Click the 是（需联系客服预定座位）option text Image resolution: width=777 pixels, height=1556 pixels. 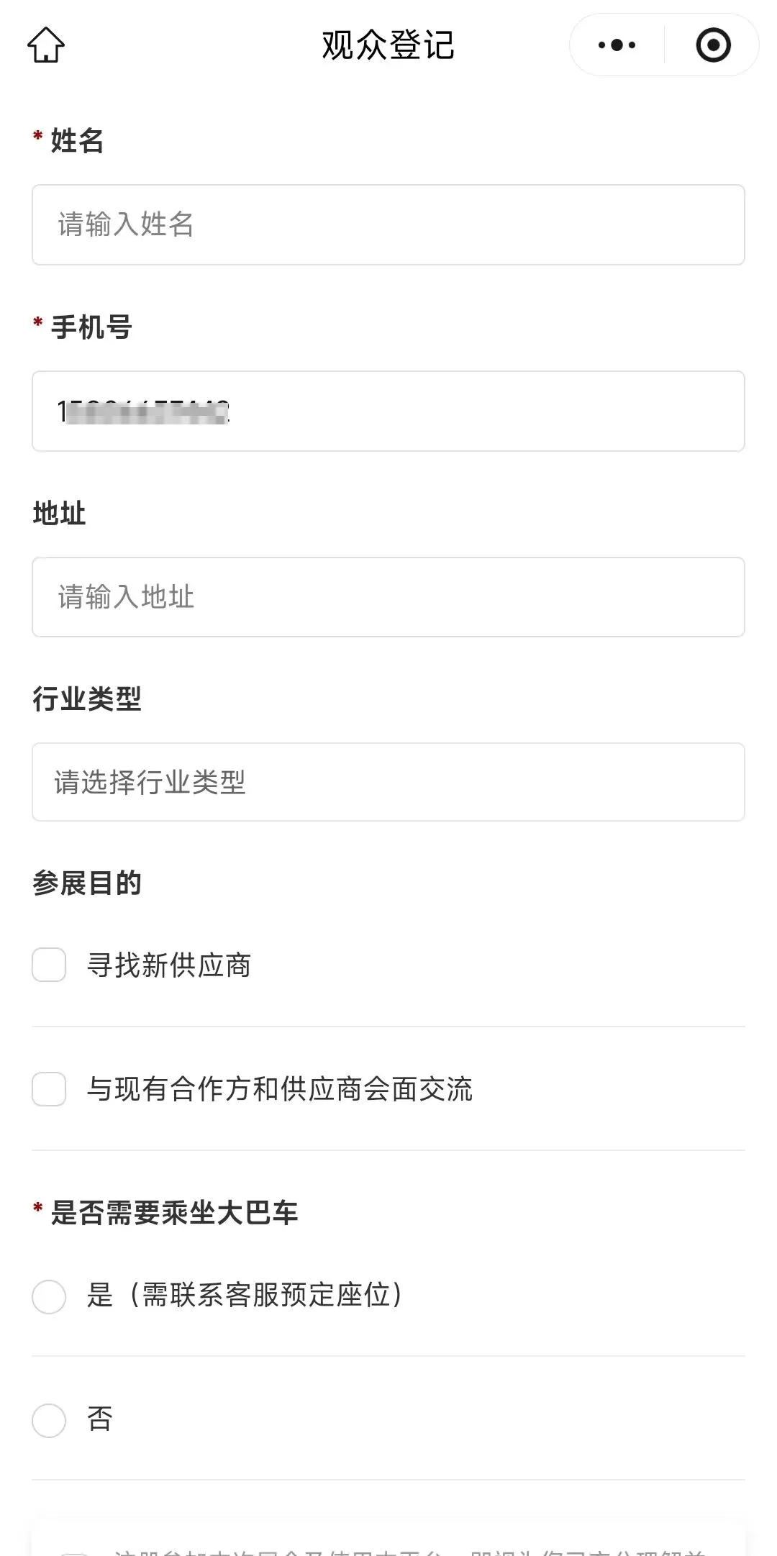click(245, 1296)
